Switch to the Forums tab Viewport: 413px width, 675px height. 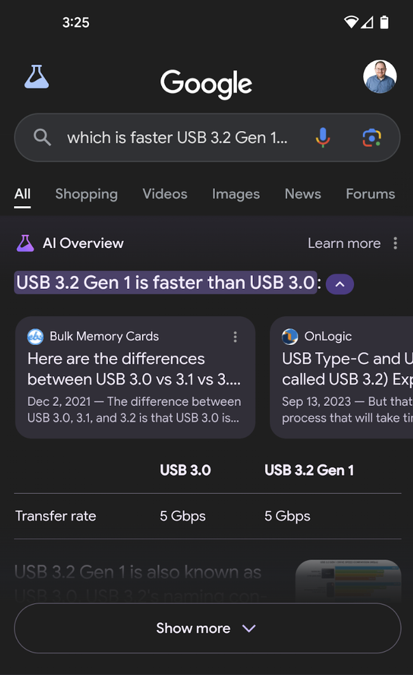(370, 194)
